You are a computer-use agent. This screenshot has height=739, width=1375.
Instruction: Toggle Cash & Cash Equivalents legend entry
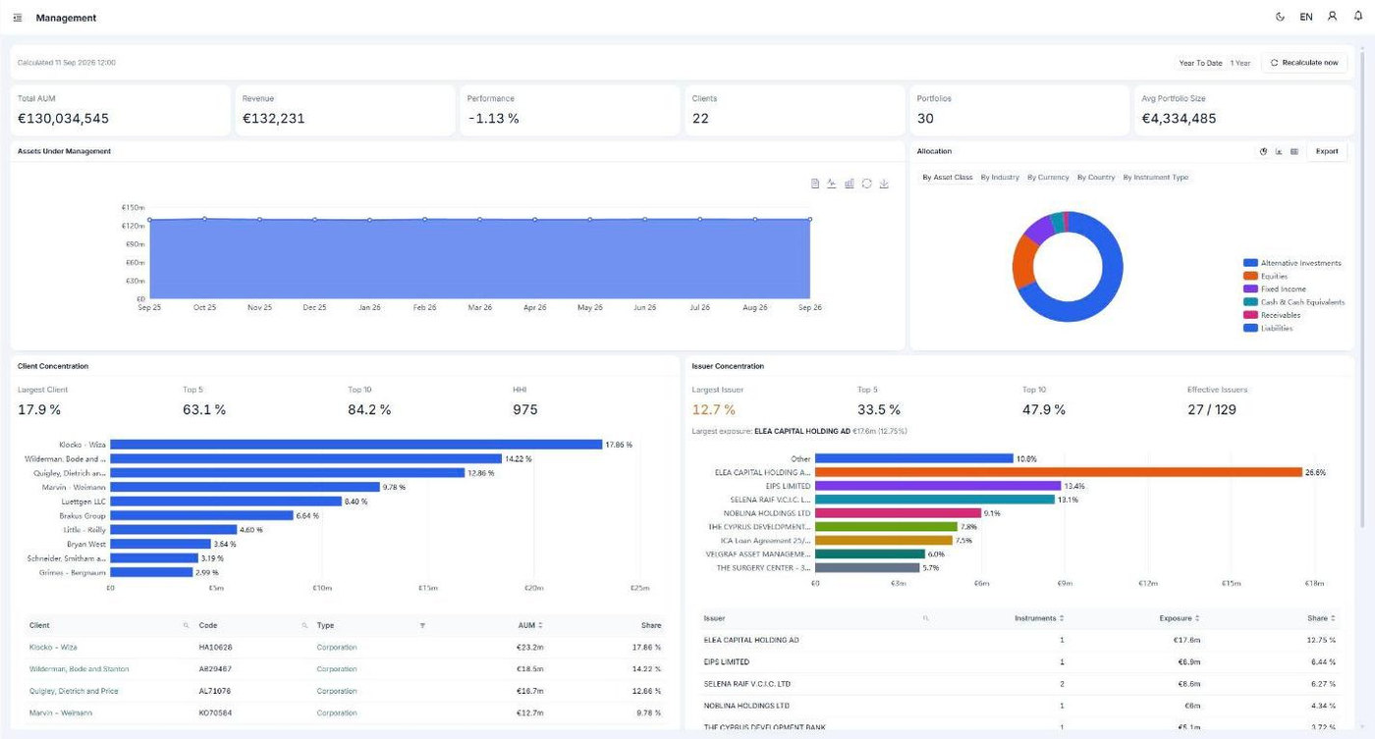click(1293, 301)
